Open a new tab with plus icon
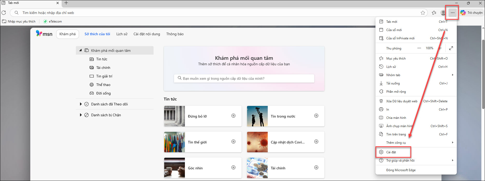Image resolution: width=485 pixels, height=181 pixels. (x=66, y=3)
